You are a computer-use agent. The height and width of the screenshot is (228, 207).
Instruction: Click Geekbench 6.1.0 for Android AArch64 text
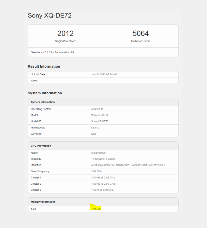pos(52,52)
